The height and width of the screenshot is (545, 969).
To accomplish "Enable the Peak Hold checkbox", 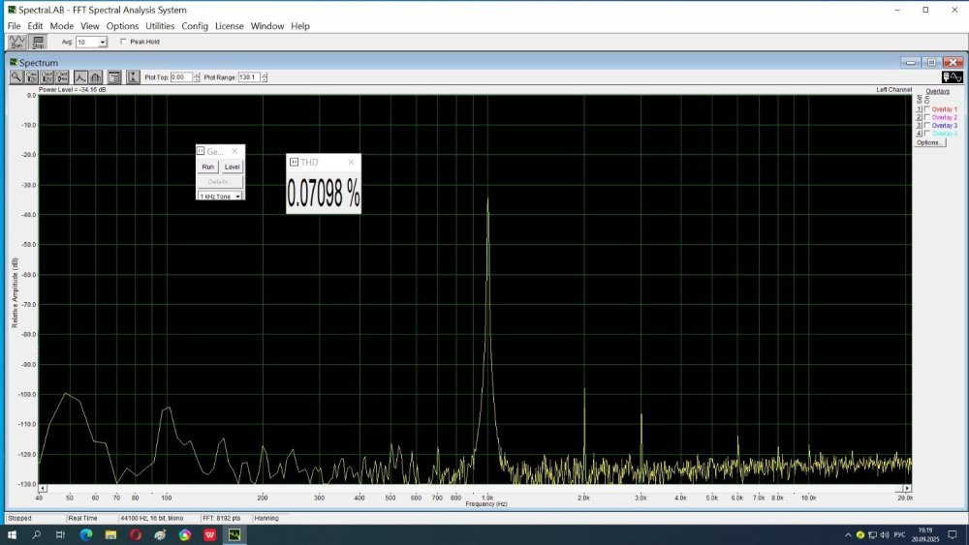I will coord(123,43).
